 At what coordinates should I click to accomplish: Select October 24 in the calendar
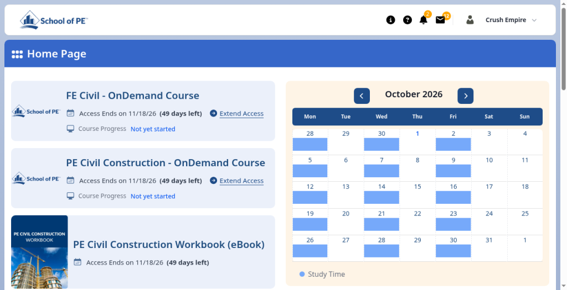point(489,214)
